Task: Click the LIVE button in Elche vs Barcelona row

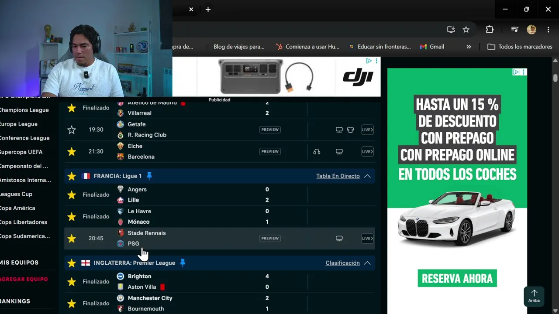Action: pos(367,151)
